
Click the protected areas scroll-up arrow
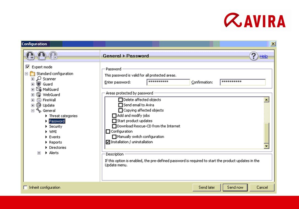pyautogui.click(x=266, y=100)
